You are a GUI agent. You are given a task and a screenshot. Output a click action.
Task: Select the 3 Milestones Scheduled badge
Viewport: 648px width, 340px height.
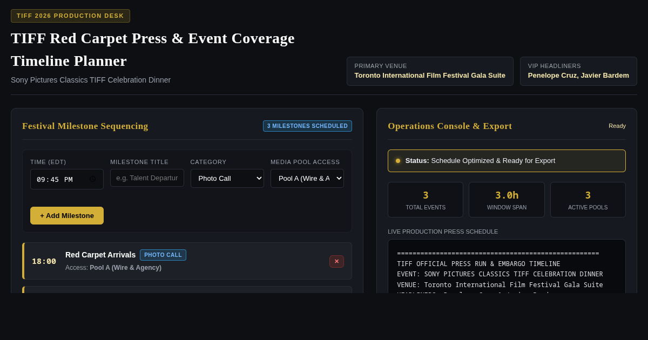[x=307, y=126]
